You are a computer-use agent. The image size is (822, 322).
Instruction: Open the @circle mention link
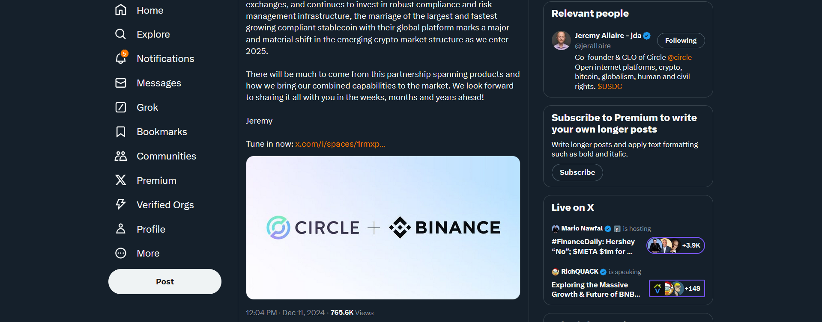pyautogui.click(x=679, y=57)
